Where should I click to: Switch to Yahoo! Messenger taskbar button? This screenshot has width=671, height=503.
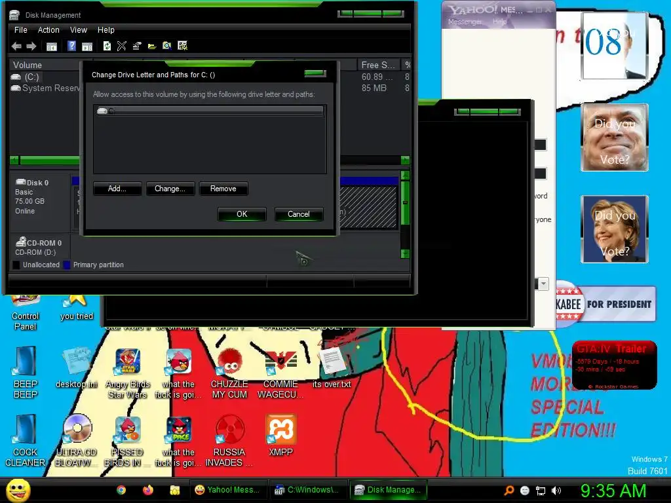(227, 490)
